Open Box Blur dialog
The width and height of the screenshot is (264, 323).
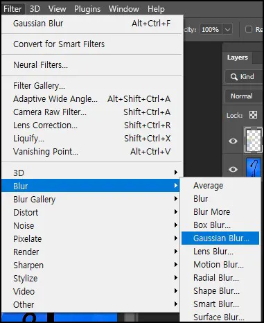click(x=220, y=225)
